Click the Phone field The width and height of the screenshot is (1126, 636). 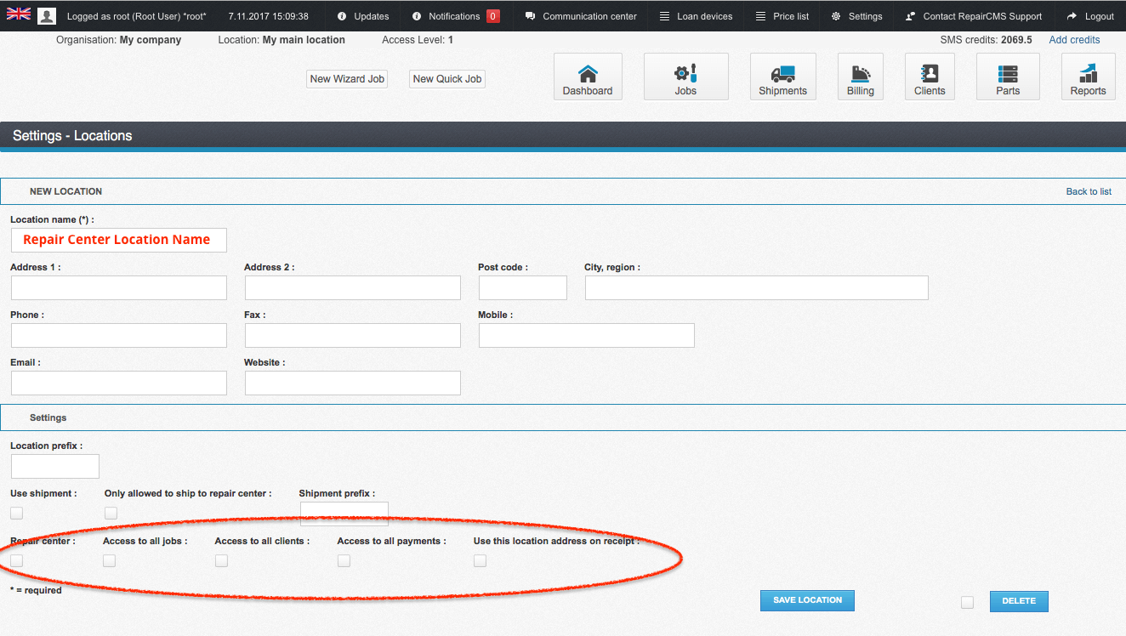[x=119, y=335]
